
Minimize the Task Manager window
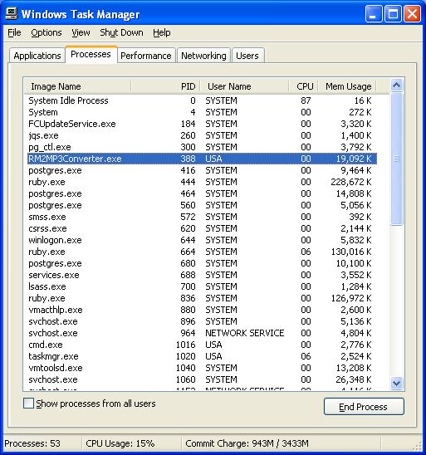coord(374,13)
